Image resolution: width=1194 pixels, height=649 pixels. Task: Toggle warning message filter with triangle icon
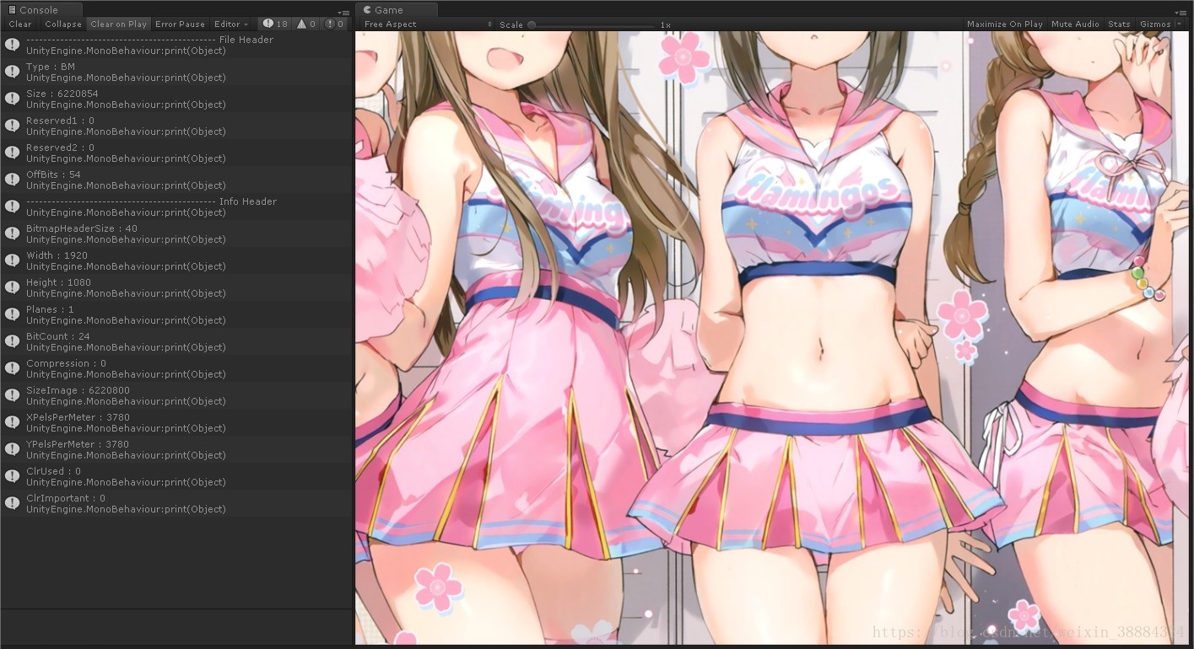(x=306, y=24)
